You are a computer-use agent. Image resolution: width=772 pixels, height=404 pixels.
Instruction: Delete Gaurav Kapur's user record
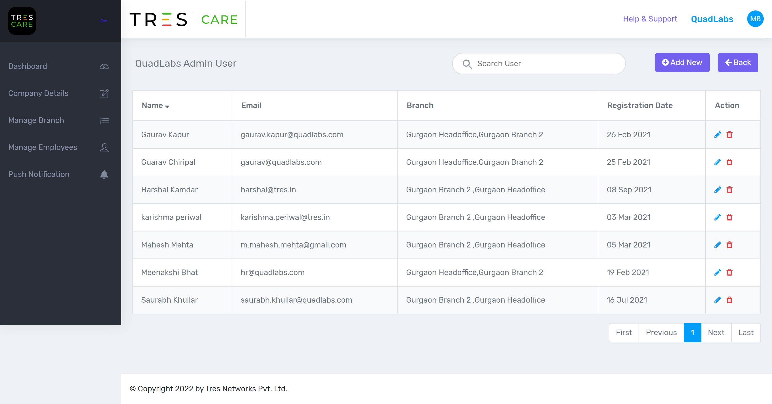point(730,135)
